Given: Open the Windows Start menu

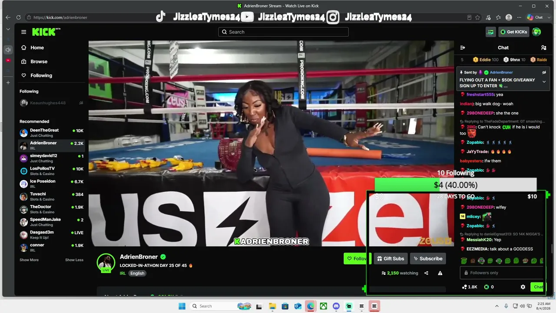Looking at the screenshot, I should (x=182, y=306).
